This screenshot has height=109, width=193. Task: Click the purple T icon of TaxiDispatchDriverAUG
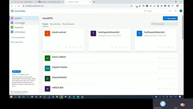point(93,33)
